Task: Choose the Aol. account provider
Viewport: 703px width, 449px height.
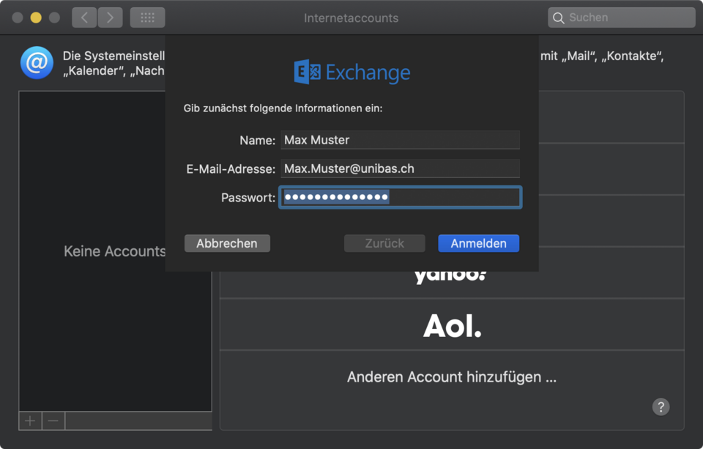Action: [452, 324]
